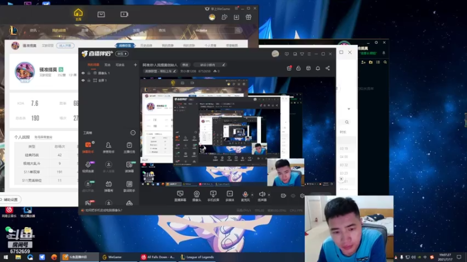Image resolution: width=467 pixels, height=262 pixels.
Task: Click the League of Legends logo in WeGame
Action: click(x=13, y=30)
